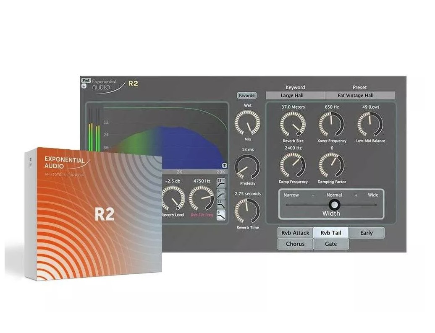Viewport: 435px width, 333px height.
Task: Set Width to Wide
Action: pyautogui.click(x=373, y=195)
